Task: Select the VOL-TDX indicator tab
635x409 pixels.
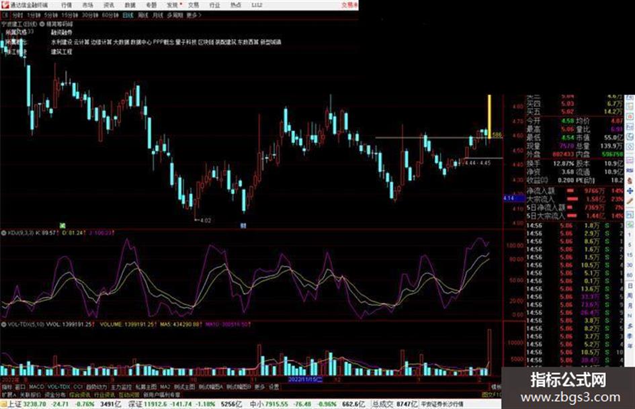Action: pyautogui.click(x=58, y=387)
